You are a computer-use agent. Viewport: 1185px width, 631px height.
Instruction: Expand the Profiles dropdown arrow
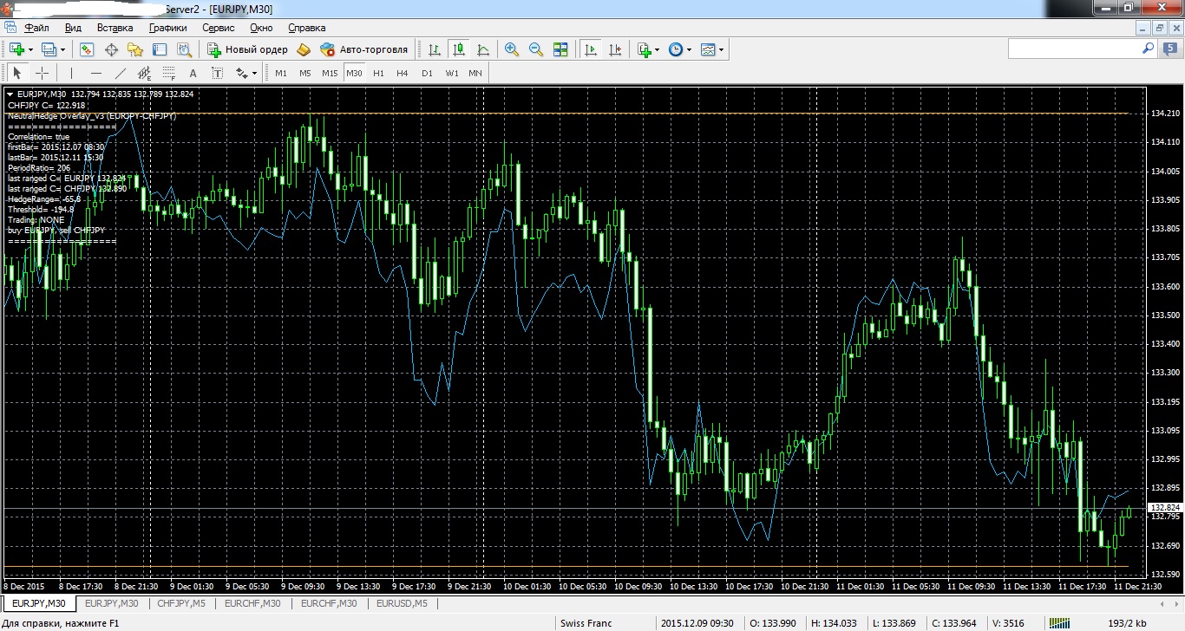[x=63, y=49]
